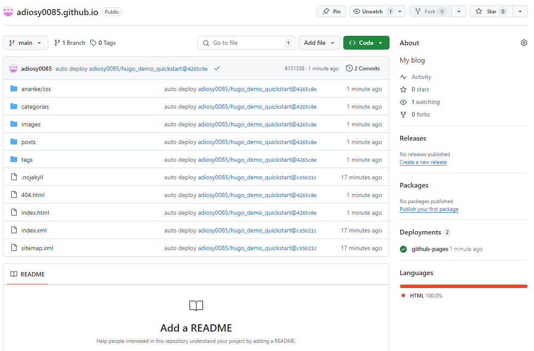Viewport: 534px width, 351px height.
Task: Open the index.html file
Action: (x=35, y=213)
